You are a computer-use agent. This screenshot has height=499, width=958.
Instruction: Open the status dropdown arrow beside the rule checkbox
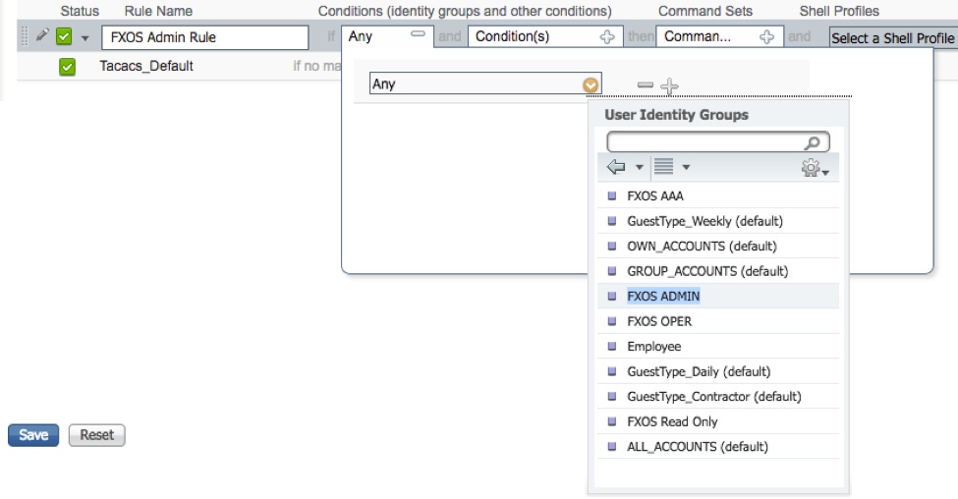(85, 38)
